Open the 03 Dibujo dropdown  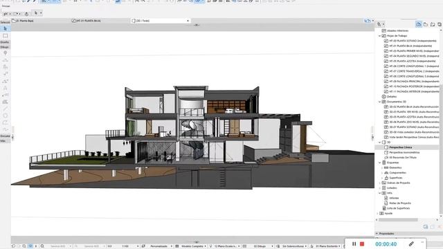[258, 246]
